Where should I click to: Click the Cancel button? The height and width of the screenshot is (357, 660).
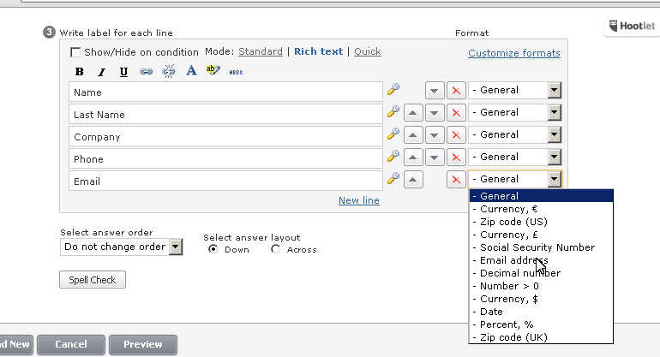coord(71,344)
